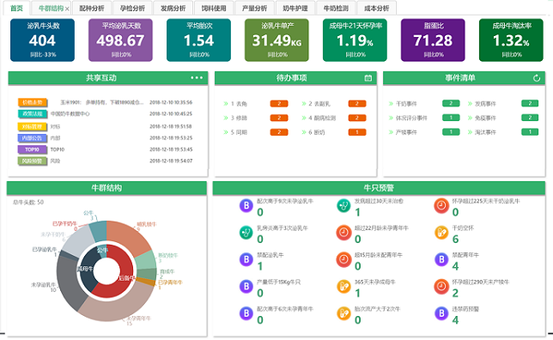Screen dimensions: 553x340
Task: Open the 共享互动 three-dots more menu
Action: coord(197,77)
